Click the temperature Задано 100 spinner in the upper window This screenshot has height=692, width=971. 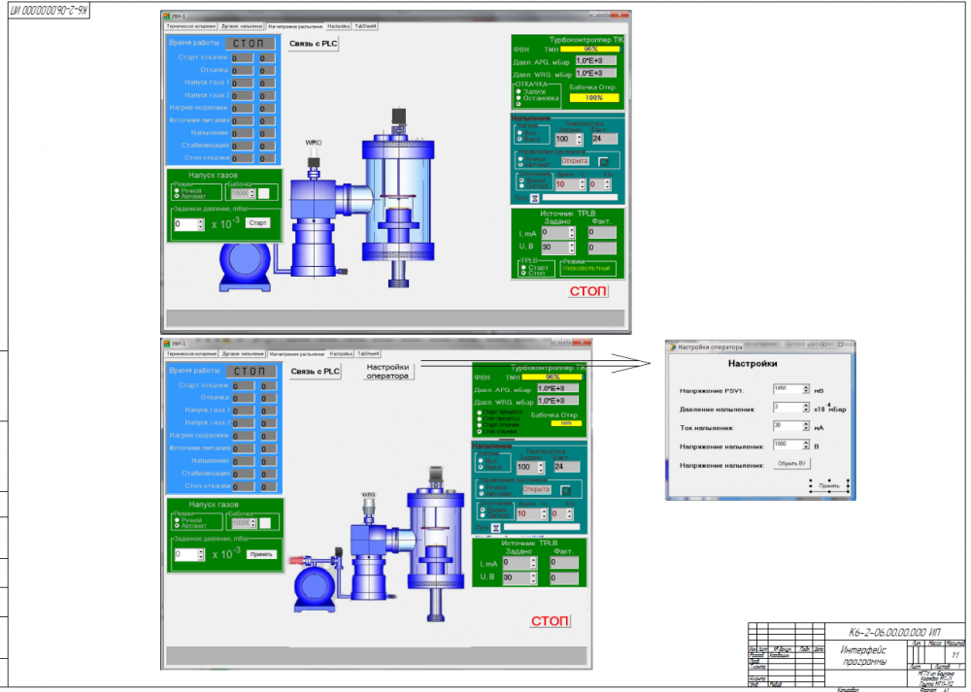point(568,139)
